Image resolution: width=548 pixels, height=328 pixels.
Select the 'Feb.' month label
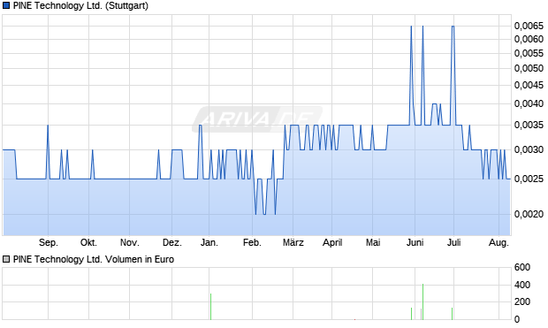252,242
